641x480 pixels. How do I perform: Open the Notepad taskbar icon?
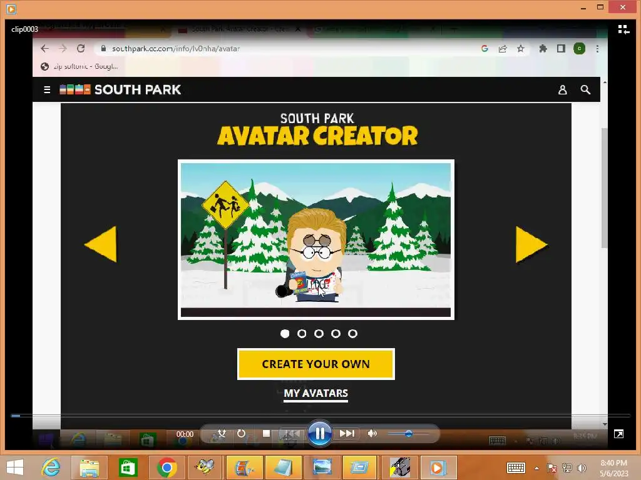click(x=283, y=467)
